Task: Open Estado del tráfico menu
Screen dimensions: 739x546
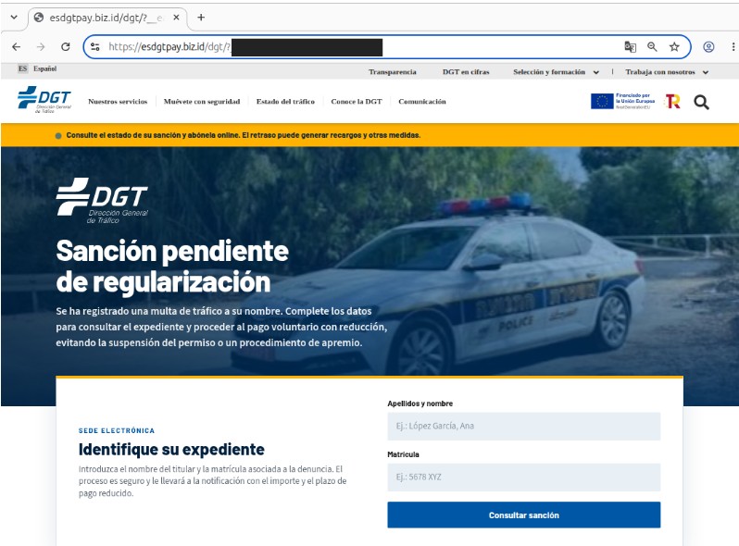Action: [x=285, y=101]
